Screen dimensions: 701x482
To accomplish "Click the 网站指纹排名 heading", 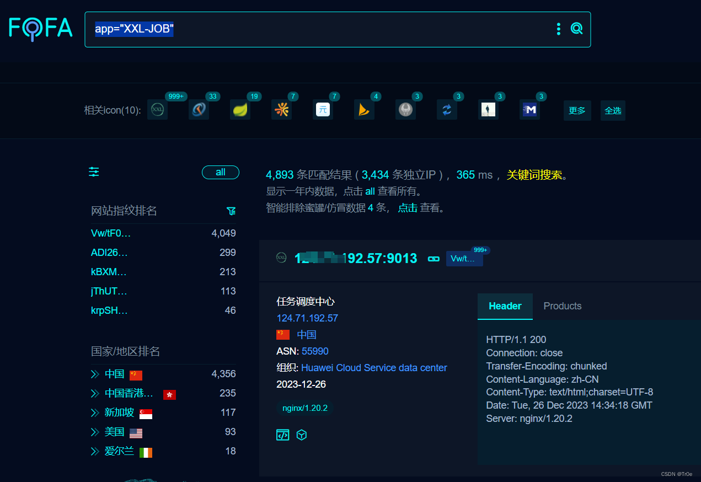I will 124,211.
